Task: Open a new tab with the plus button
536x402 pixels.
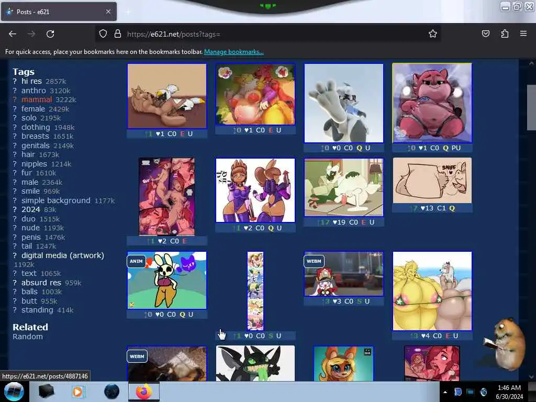Action: 128,12
